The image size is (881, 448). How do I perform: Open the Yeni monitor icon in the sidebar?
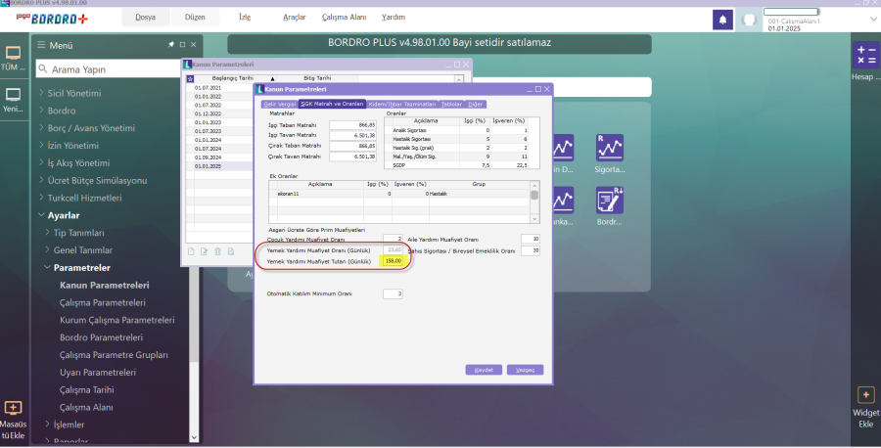pos(13,94)
